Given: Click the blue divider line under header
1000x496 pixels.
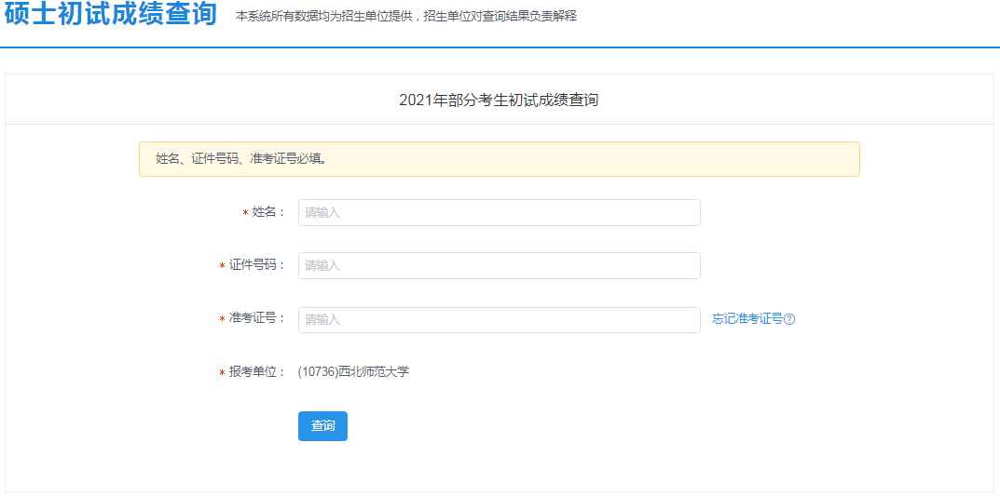Looking at the screenshot, I should [500, 47].
